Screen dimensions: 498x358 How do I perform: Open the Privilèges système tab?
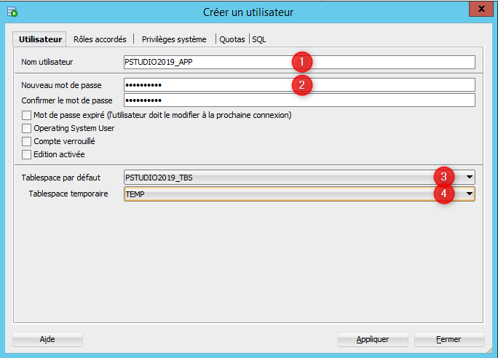(174, 39)
